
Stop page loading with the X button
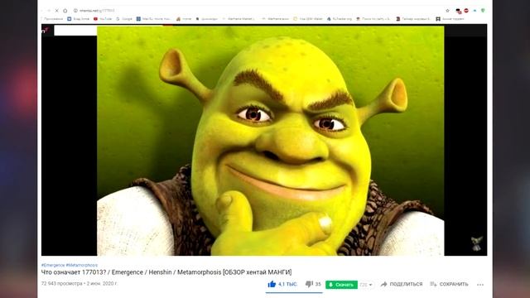click(x=56, y=11)
